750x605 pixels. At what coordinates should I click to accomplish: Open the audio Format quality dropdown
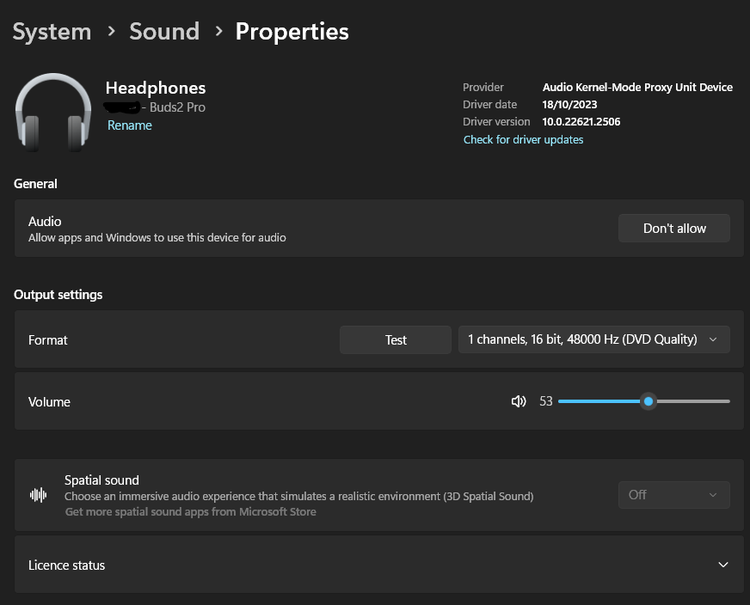pos(593,339)
